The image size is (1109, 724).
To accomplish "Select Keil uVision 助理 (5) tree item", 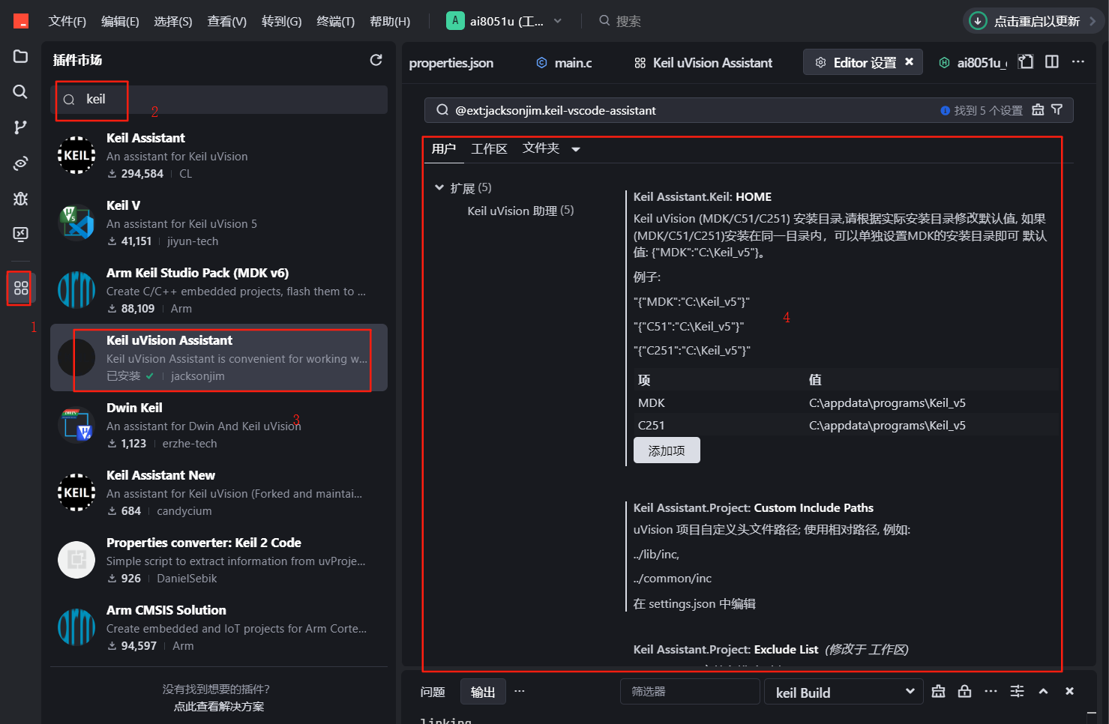I will tap(520, 211).
